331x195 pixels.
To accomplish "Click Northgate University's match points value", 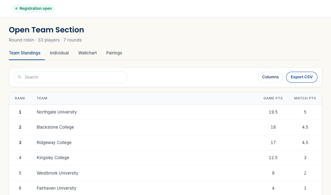I will [305, 112].
